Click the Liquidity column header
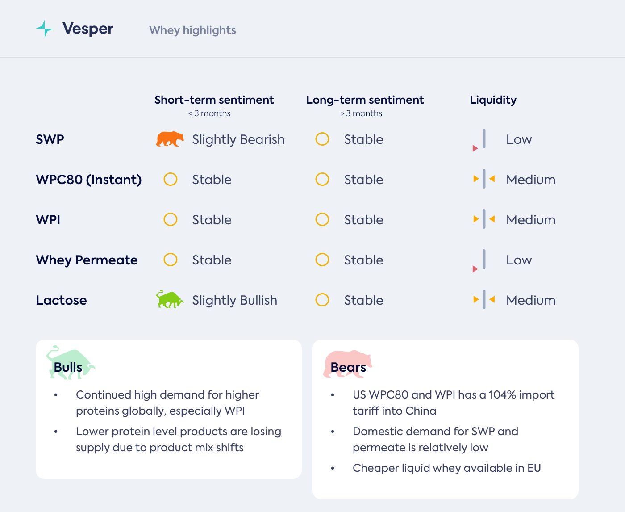This screenshot has width=625, height=512. [493, 100]
